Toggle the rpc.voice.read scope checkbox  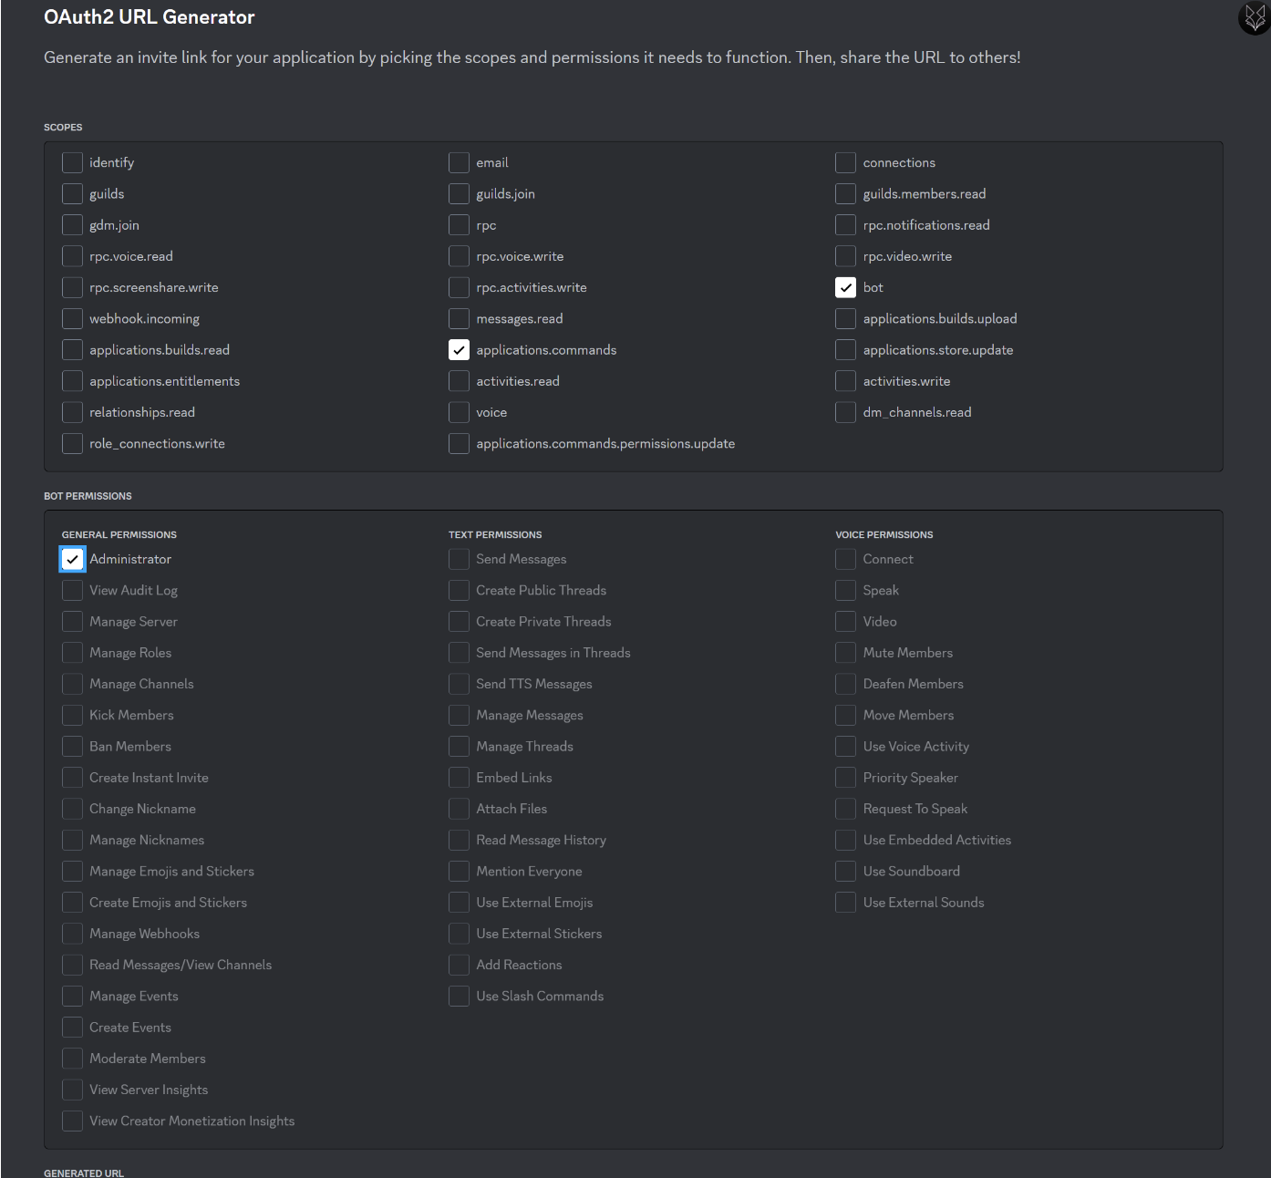click(x=72, y=256)
